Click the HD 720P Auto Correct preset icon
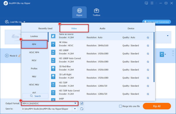The image size is (176, 114). (53, 93)
